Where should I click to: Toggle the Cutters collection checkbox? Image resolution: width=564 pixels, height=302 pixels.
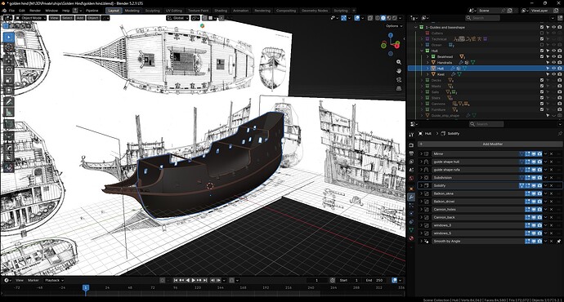542,33
